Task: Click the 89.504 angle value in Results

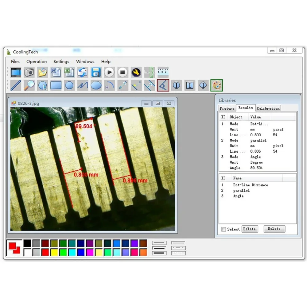Action: coord(256,168)
